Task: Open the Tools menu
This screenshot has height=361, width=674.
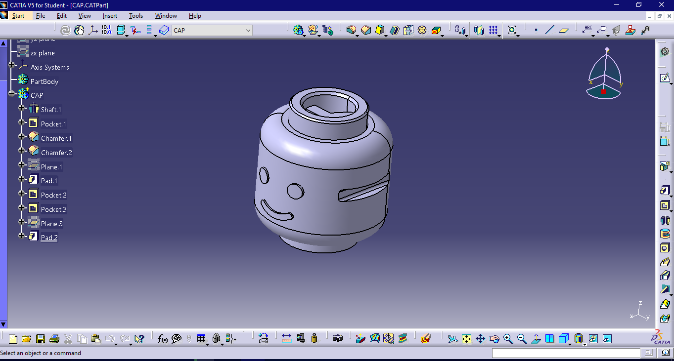Action: tap(136, 16)
